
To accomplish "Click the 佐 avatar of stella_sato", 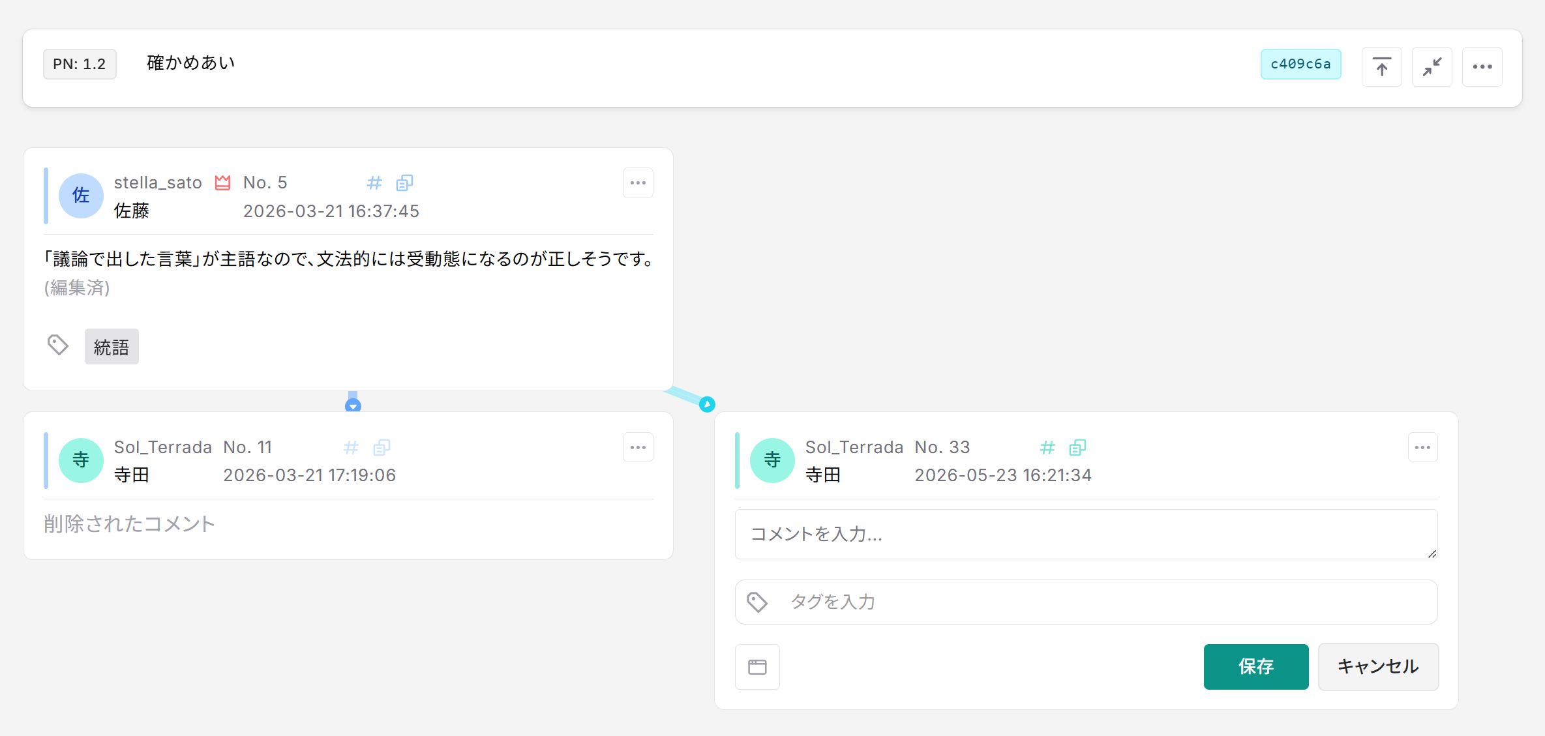I will coord(81,196).
